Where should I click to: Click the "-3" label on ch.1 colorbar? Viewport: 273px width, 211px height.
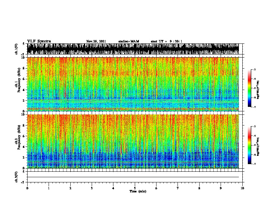point(254,70)
